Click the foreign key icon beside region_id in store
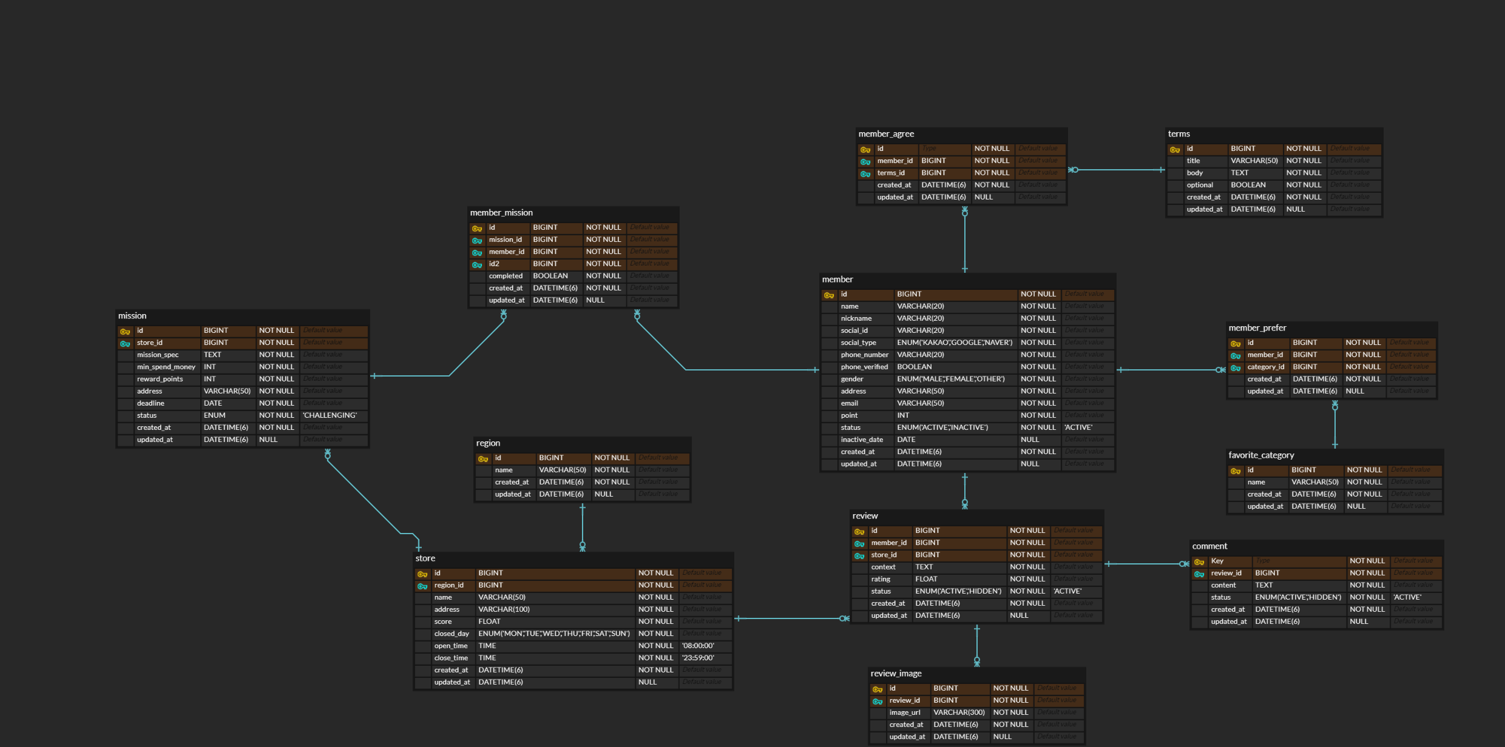Screen dimensions: 1505x747 [x=423, y=586]
